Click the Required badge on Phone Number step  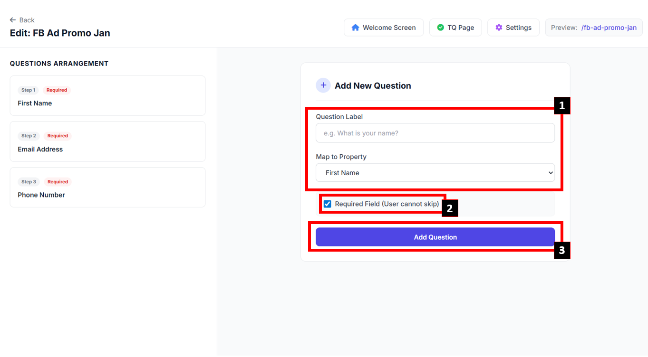[x=58, y=182]
